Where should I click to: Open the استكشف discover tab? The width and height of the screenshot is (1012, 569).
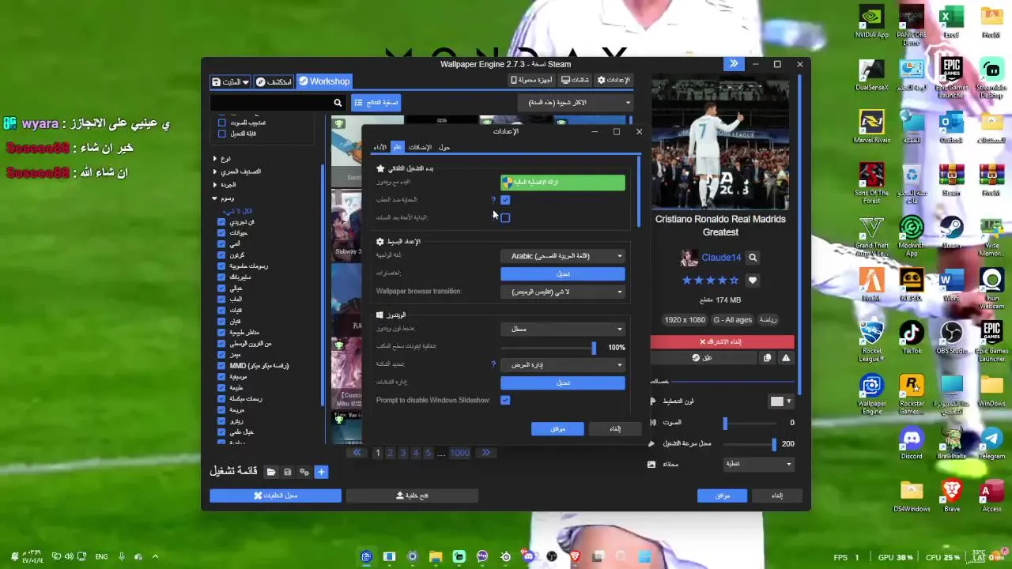pyautogui.click(x=274, y=81)
